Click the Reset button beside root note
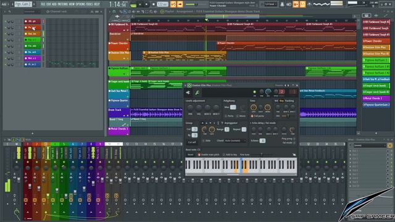395x222 pixels. tap(191, 155)
